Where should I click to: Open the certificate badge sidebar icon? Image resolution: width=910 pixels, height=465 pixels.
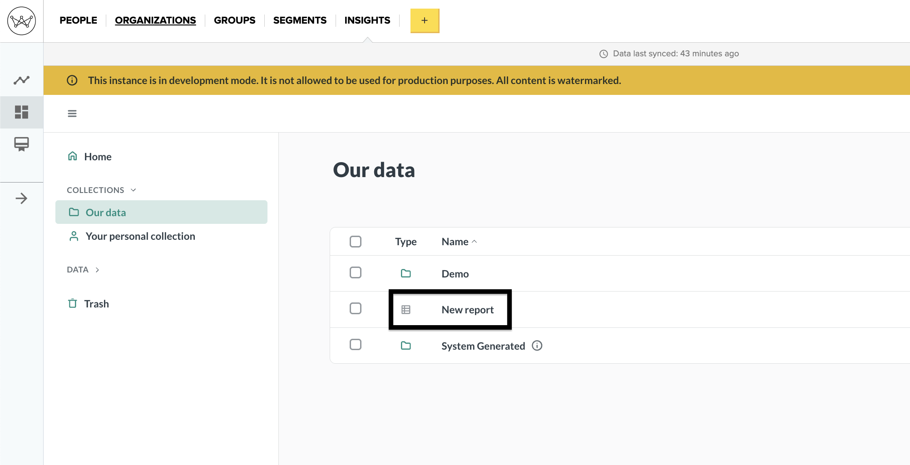point(21,144)
